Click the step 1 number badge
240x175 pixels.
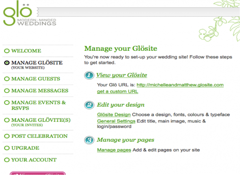[x=89, y=76]
